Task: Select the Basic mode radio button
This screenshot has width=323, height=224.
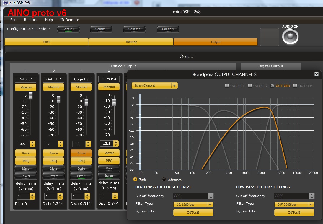Action: pyautogui.click(x=135, y=179)
